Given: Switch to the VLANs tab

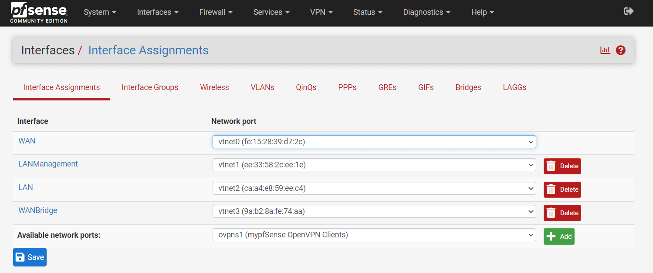Looking at the screenshot, I should (x=262, y=87).
